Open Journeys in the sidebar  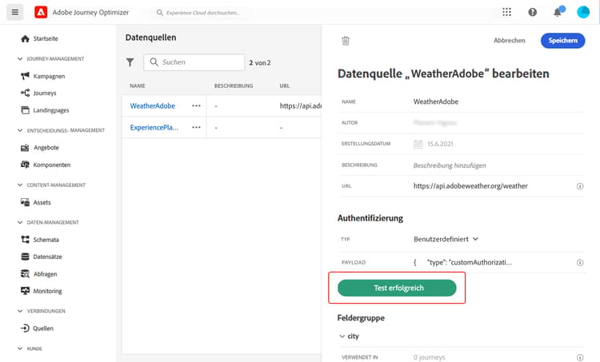coord(38,93)
